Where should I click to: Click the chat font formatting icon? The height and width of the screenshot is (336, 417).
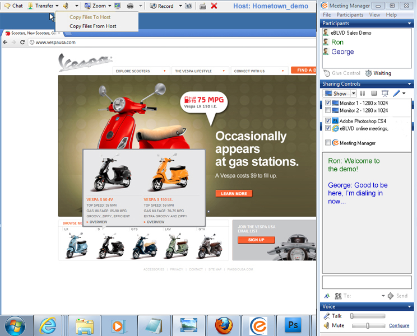point(327,296)
